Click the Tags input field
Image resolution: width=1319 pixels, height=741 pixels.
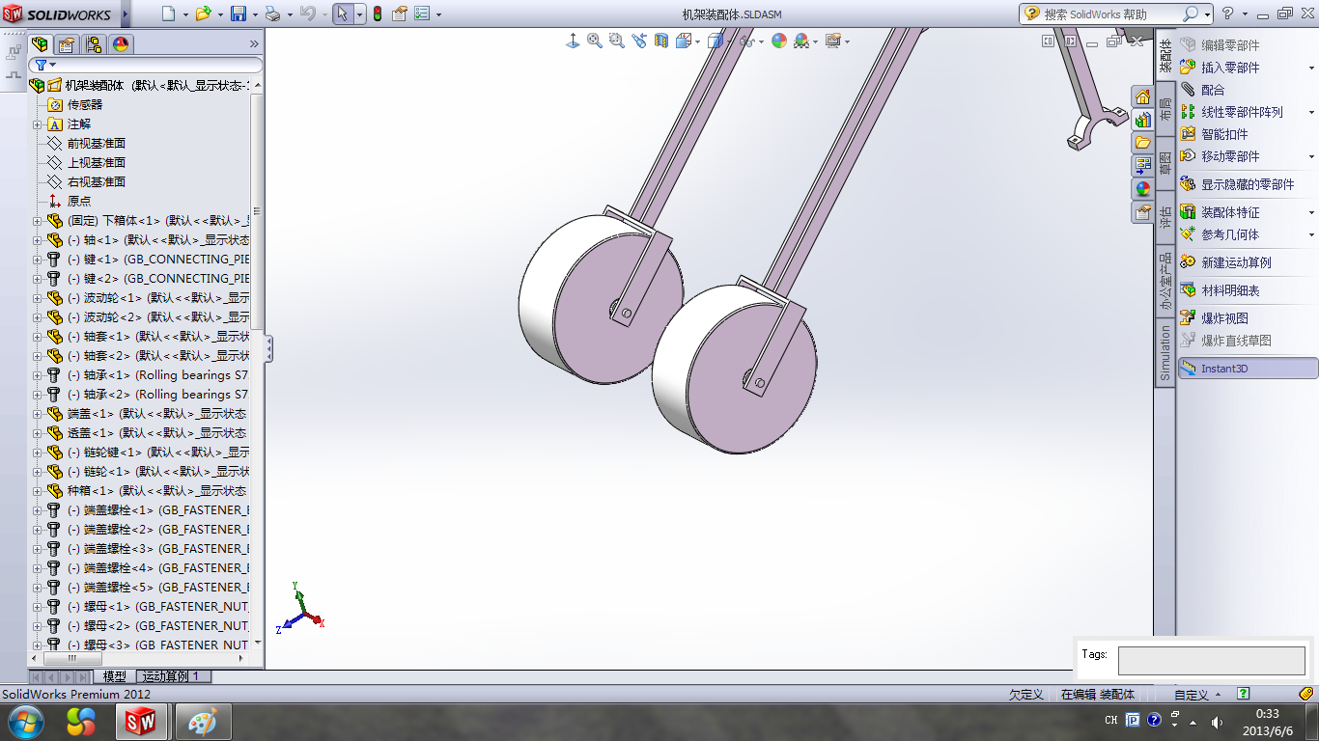pyautogui.click(x=1212, y=661)
